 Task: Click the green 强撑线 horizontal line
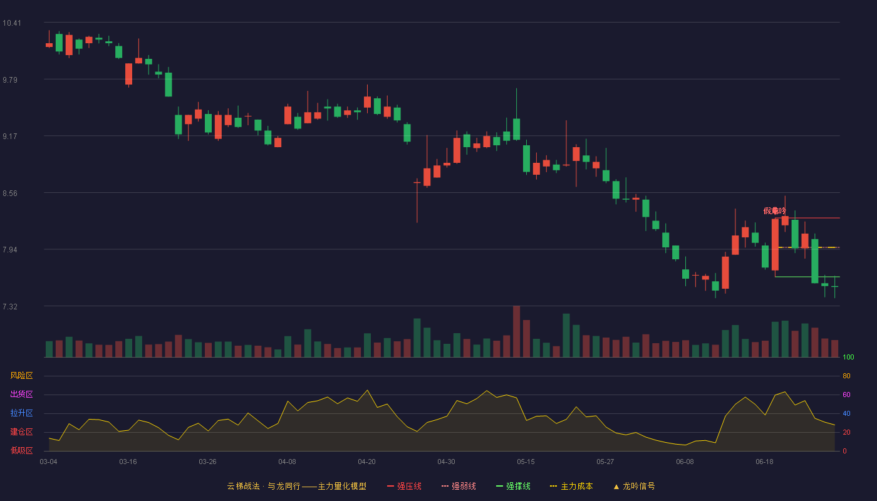[x=807, y=277]
